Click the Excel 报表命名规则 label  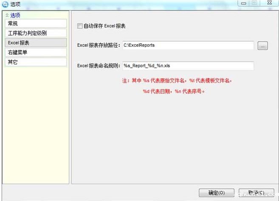[99, 66]
